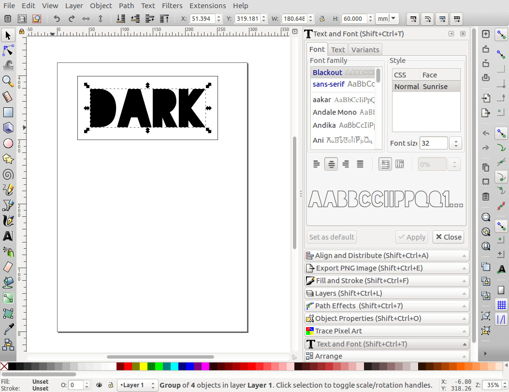Choose the Andale Mono font

pyautogui.click(x=343, y=112)
